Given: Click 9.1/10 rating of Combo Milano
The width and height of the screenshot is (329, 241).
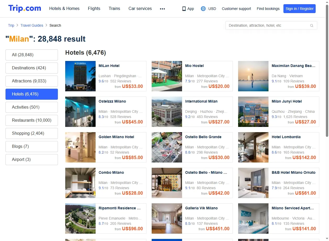Looking at the screenshot, I should click(103, 188).
